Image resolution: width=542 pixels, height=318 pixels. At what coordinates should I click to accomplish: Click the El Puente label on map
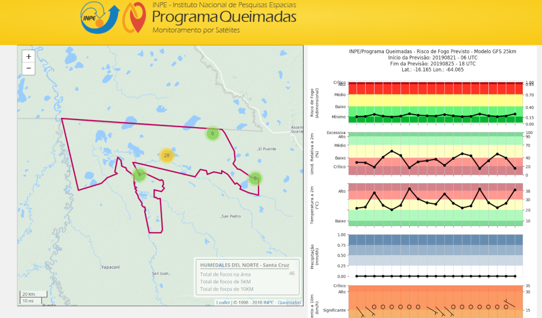267,149
